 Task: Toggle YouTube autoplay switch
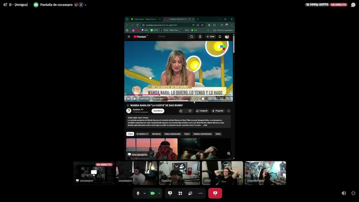[204, 99]
